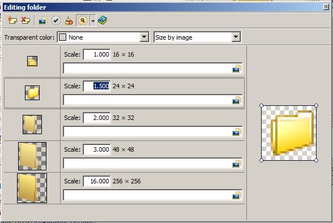Browse image file for the 256 × 256 row
The width and height of the screenshot is (333, 223).
point(237,195)
